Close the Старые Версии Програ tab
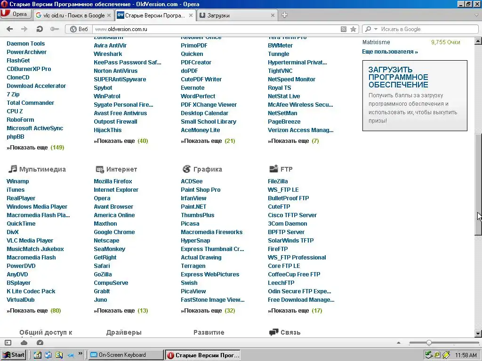This screenshot has width=482, height=361. click(191, 16)
